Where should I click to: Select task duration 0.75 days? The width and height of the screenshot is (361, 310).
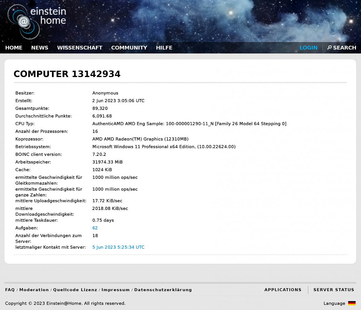pos(103,220)
